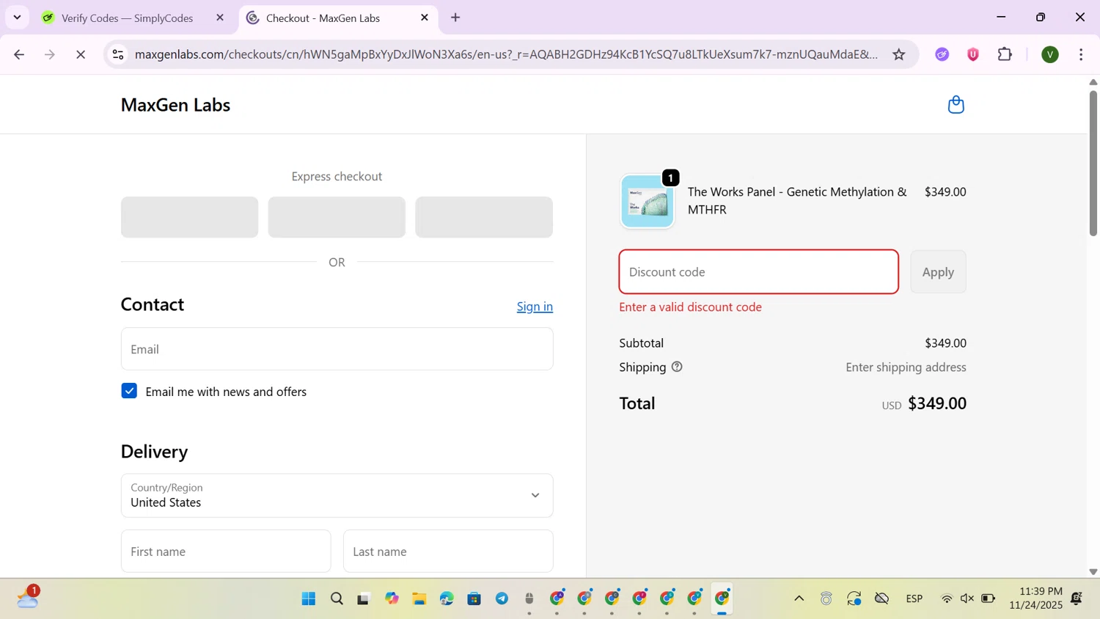This screenshot has height=619, width=1100.
Task: Open Microsoft Store from the taskbar
Action: tap(474, 598)
